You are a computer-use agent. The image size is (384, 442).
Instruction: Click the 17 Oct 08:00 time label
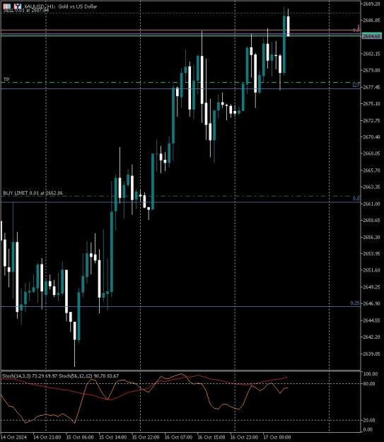277,437
